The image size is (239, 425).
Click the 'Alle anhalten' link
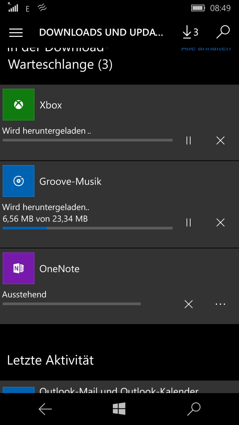pyautogui.click(x=206, y=49)
